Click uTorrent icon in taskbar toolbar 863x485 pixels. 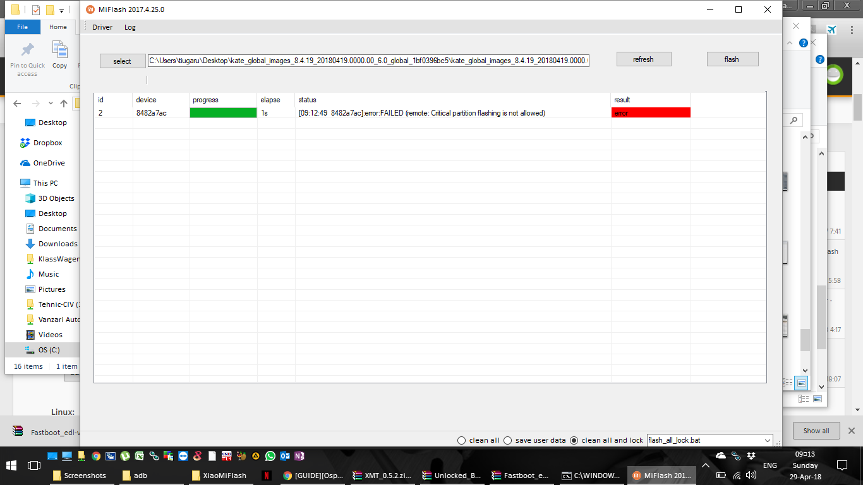pos(125,456)
